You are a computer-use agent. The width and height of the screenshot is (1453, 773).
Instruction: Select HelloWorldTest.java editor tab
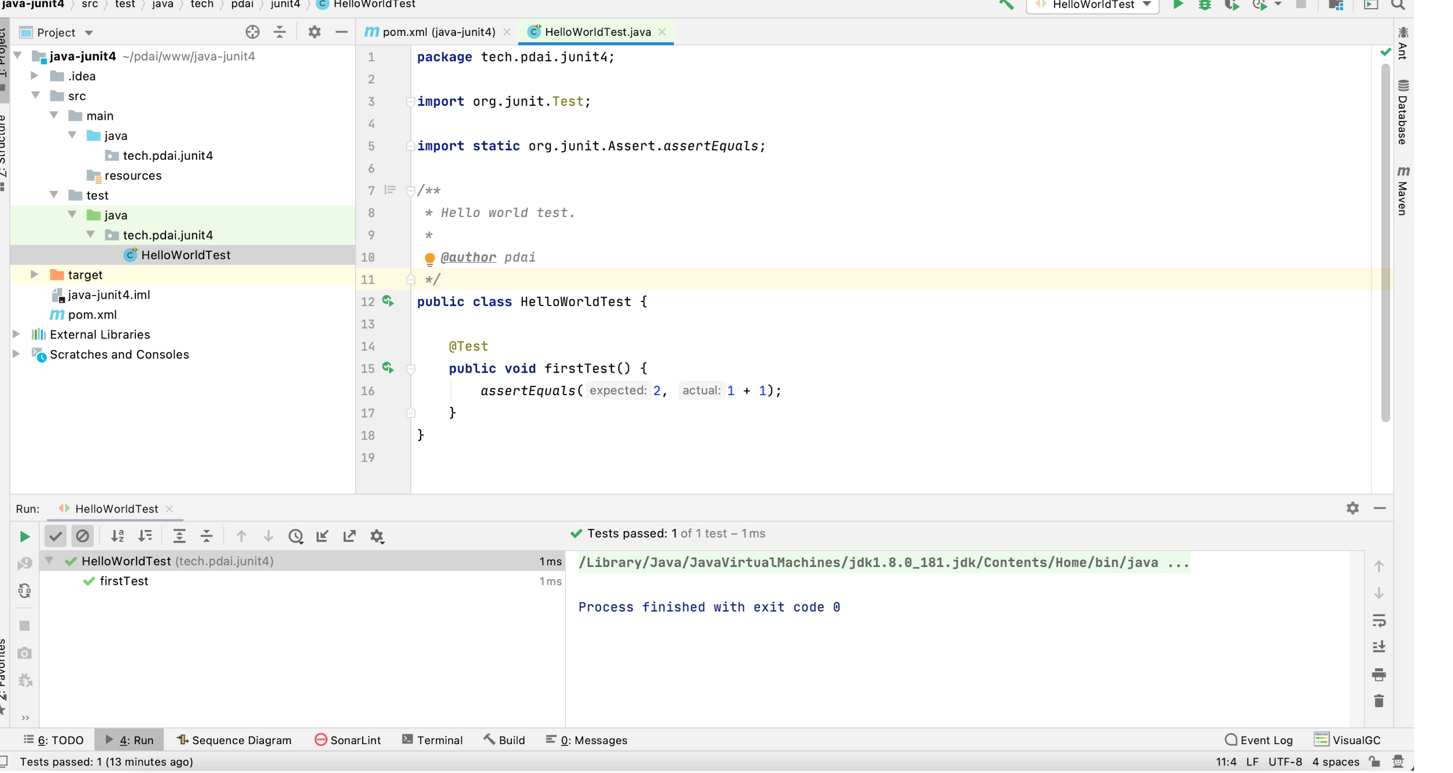(x=596, y=32)
